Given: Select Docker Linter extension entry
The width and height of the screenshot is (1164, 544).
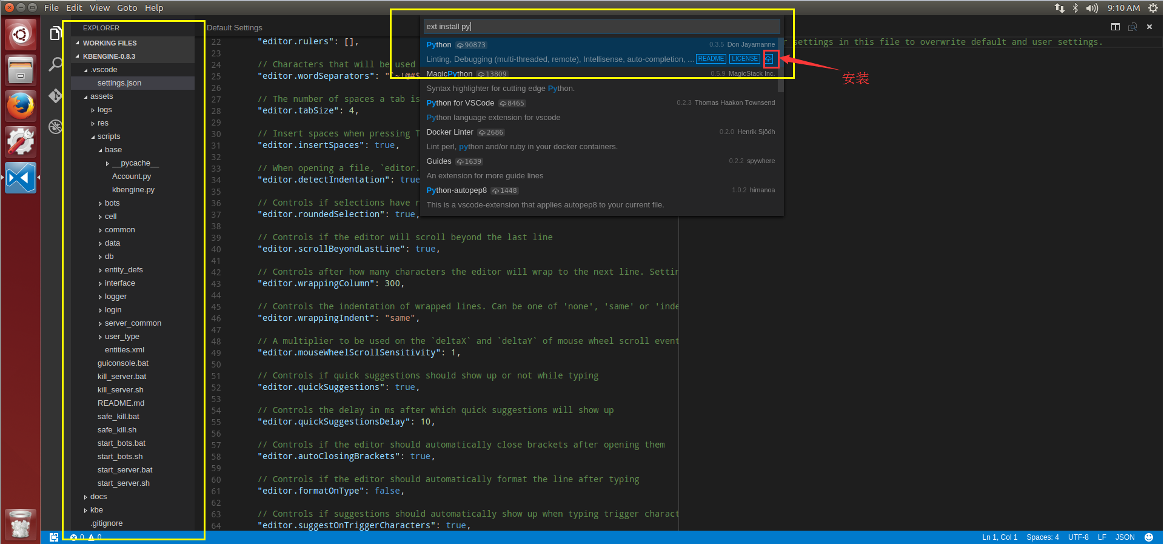Looking at the screenshot, I should point(599,139).
